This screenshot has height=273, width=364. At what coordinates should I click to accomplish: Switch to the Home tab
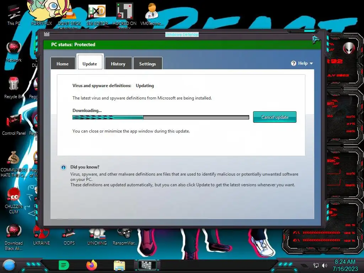[63, 63]
